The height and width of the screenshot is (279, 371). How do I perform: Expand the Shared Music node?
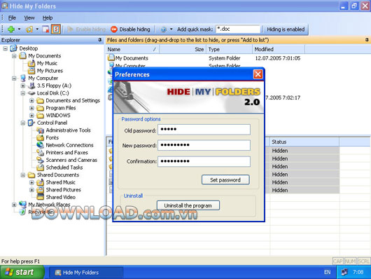point(31,182)
